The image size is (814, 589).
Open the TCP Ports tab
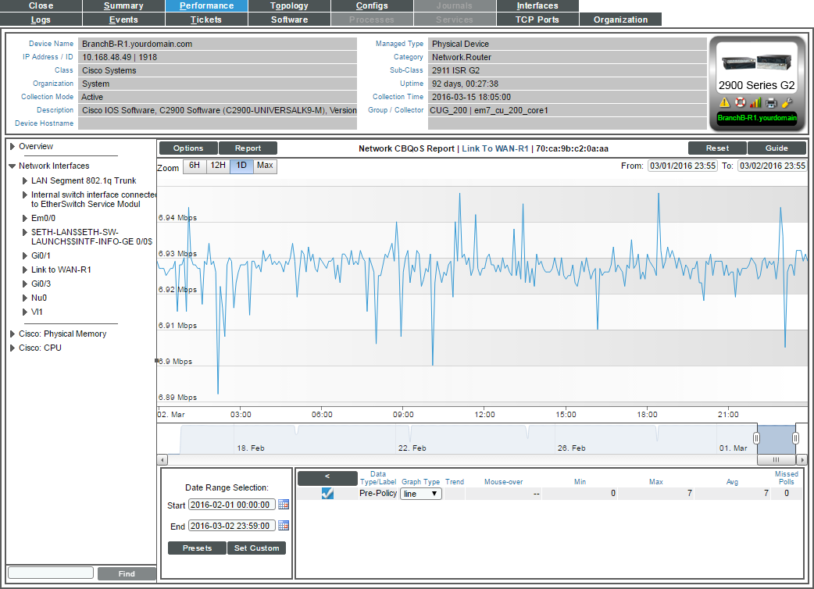(x=537, y=20)
